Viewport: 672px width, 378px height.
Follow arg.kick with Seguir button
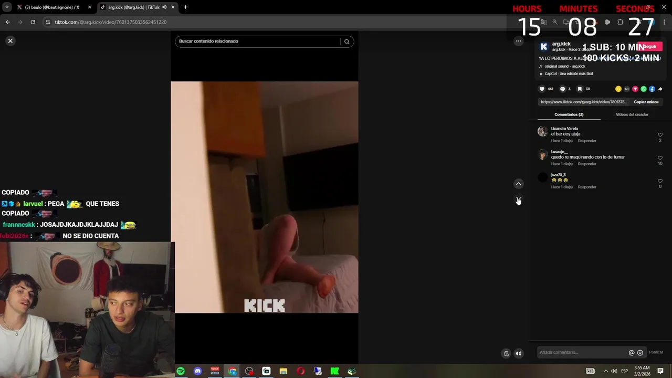(650, 46)
